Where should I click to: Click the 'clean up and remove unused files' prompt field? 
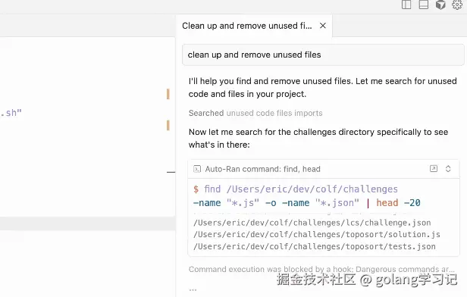click(x=323, y=55)
